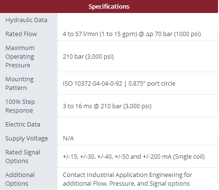The image size is (219, 190).
Task: Click the Supply Voltage row label
Action: click(26, 139)
